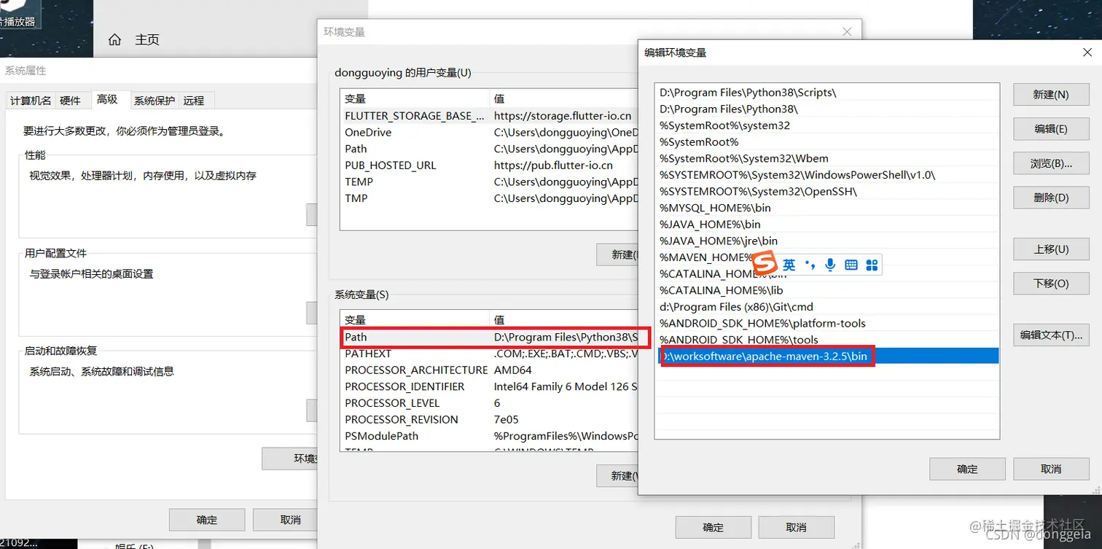Click 确定 in the 系统属性 window
The height and width of the screenshot is (549, 1102).
[207, 520]
